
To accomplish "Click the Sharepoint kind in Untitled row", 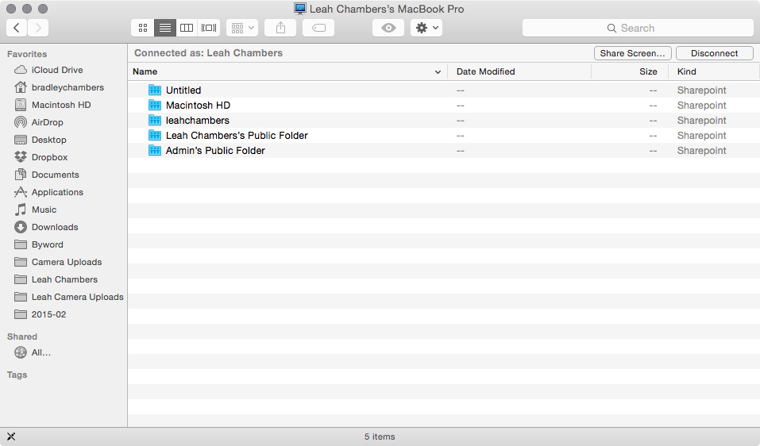I will pos(701,90).
